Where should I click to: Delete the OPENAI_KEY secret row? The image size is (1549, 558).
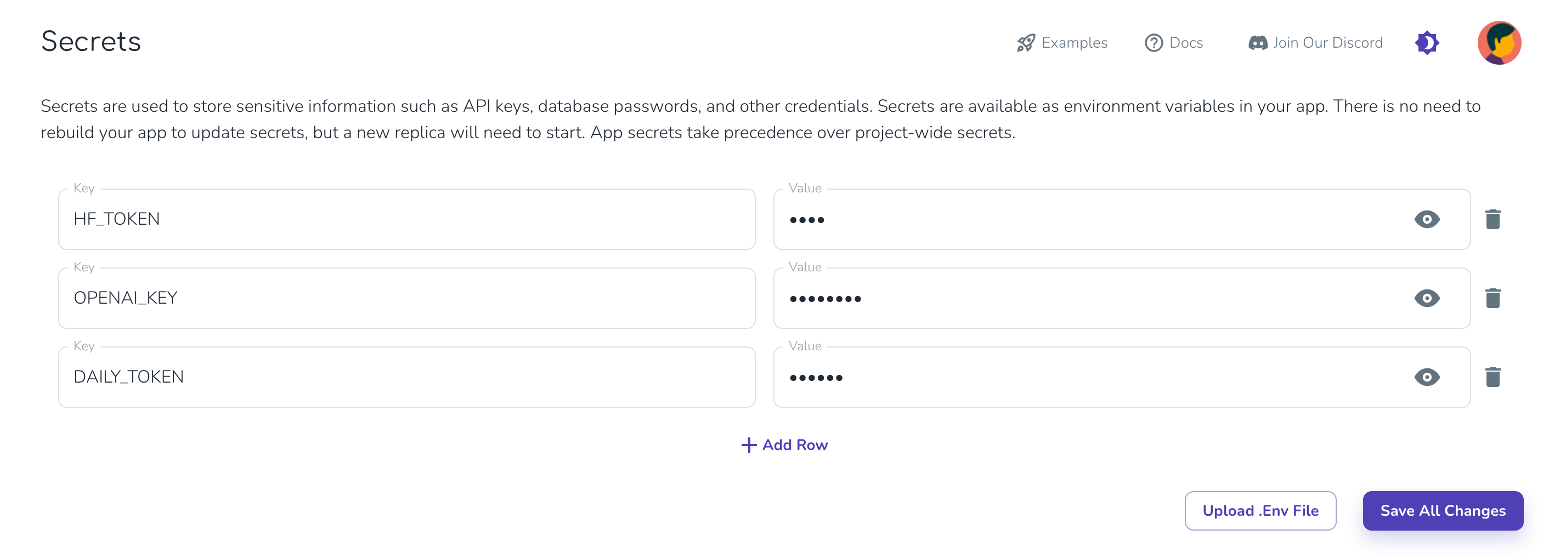(1493, 298)
